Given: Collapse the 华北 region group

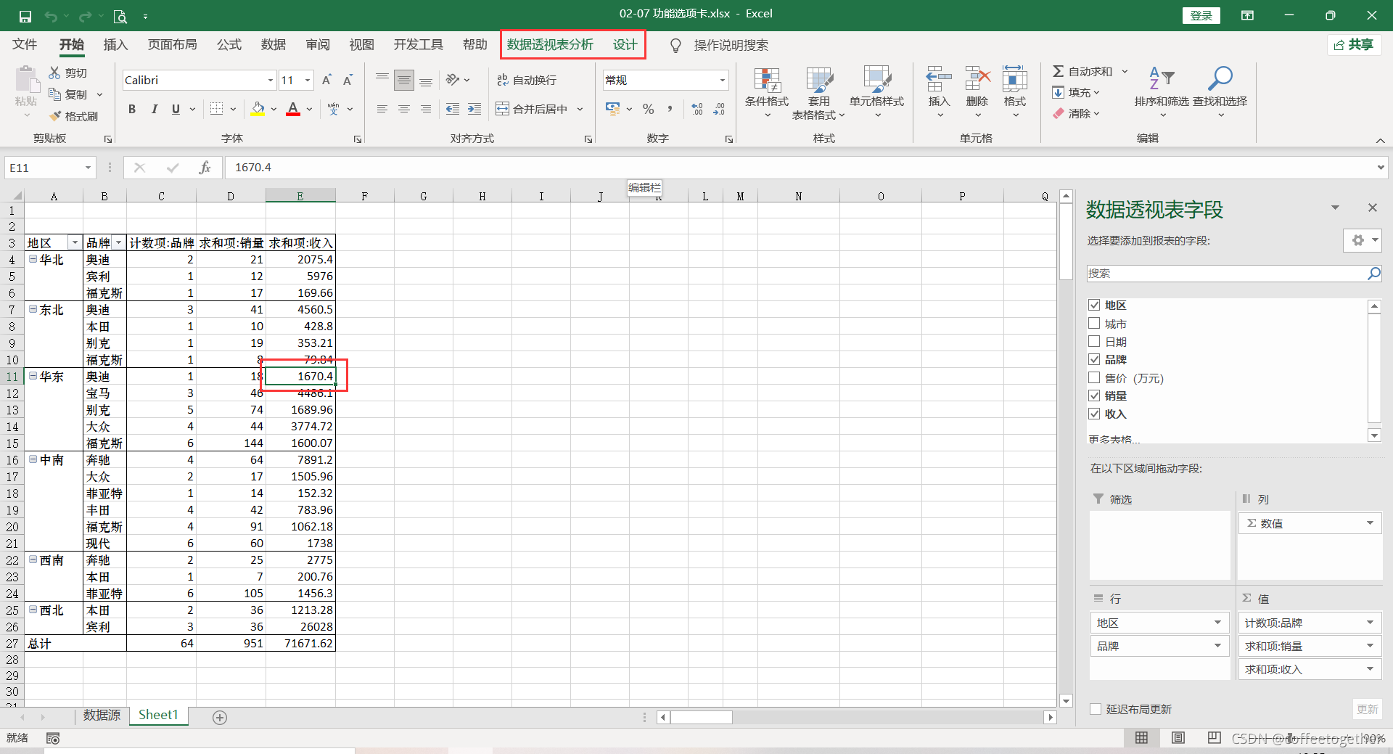Looking at the screenshot, I should click(33, 259).
